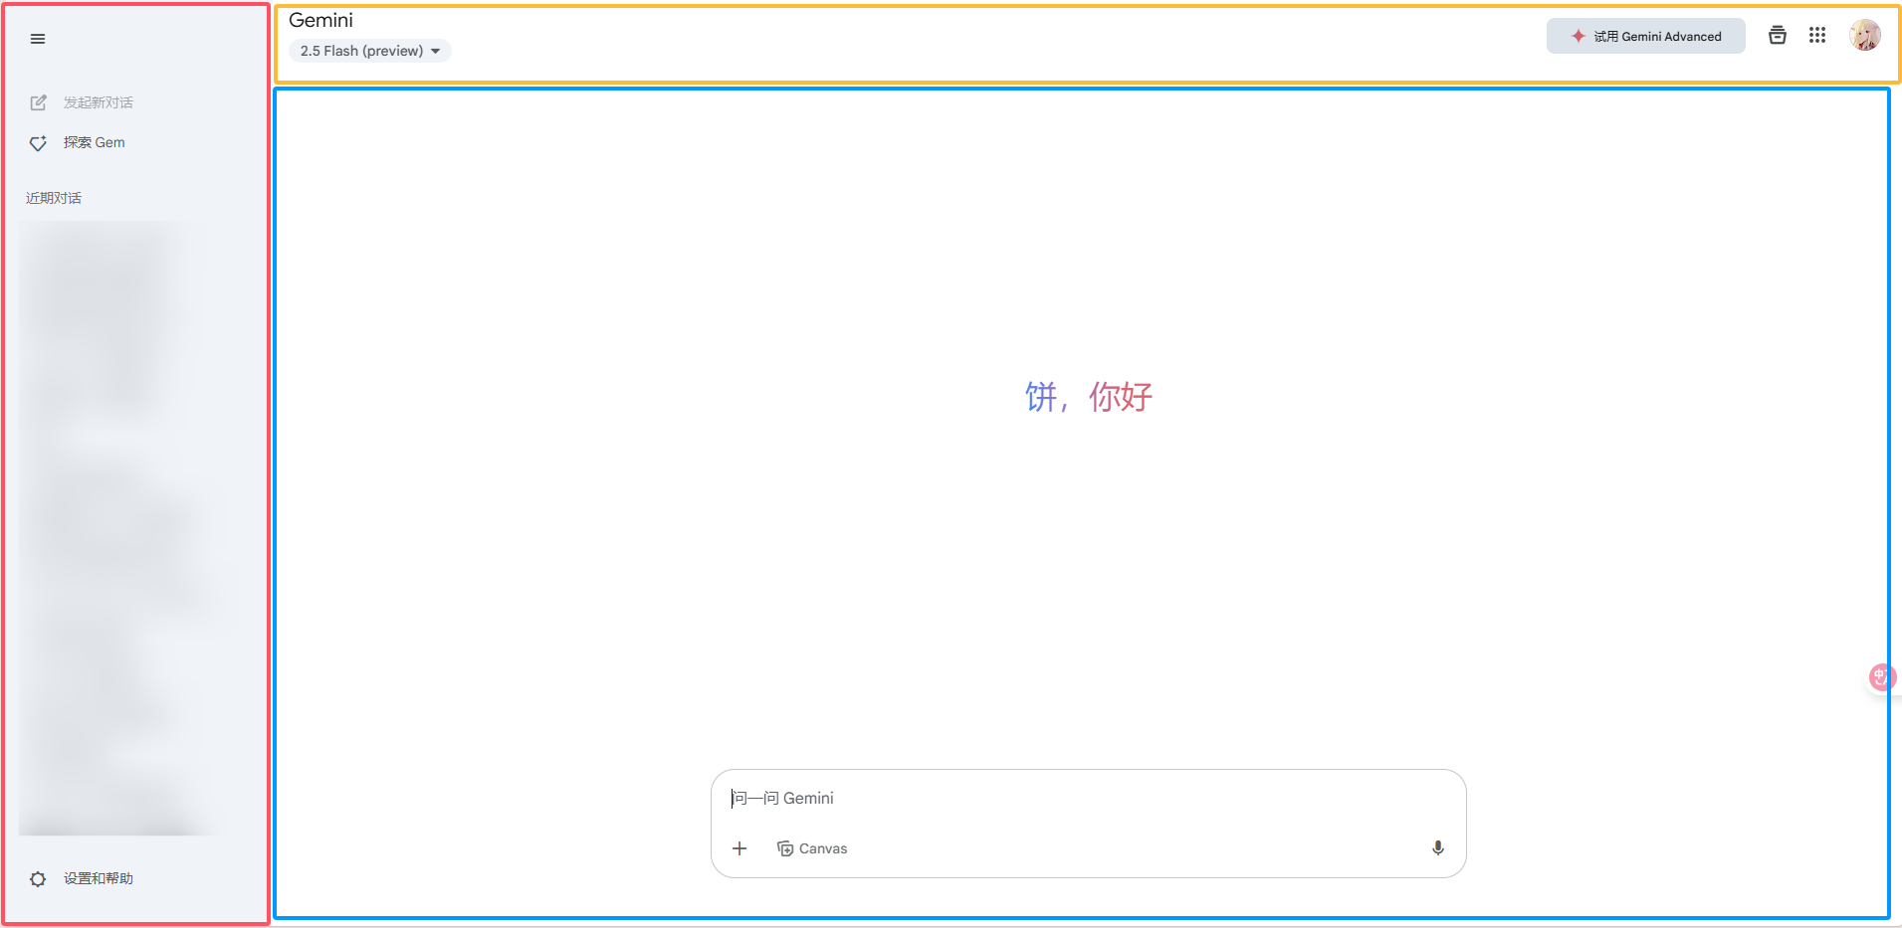Open 设置和帮助 at the sidebar bottom

99,879
